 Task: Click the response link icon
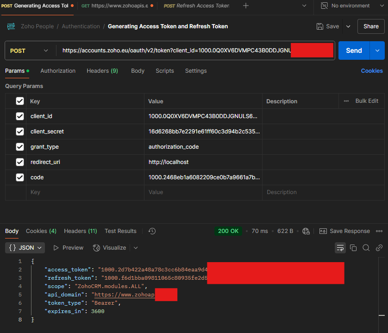coord(379,248)
